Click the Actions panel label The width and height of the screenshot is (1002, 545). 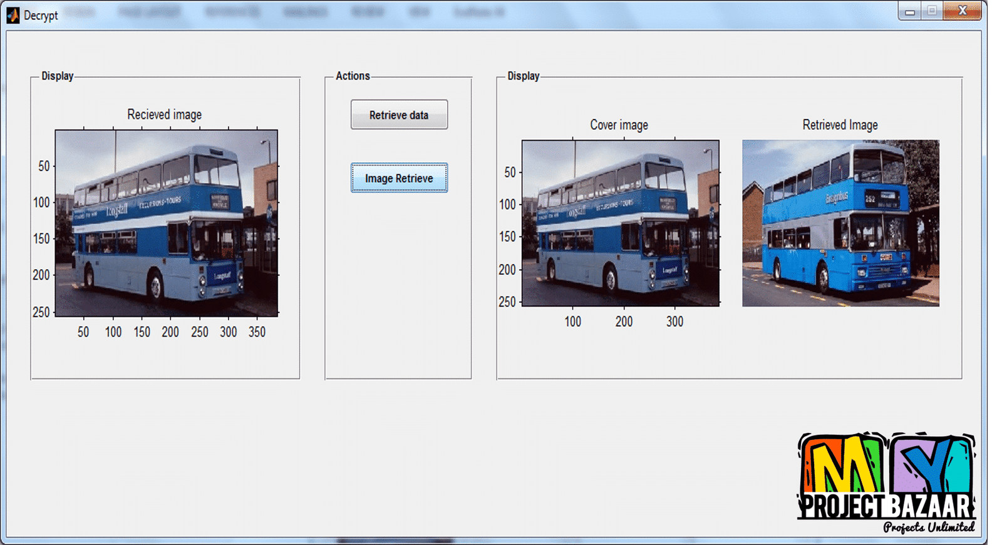point(353,76)
